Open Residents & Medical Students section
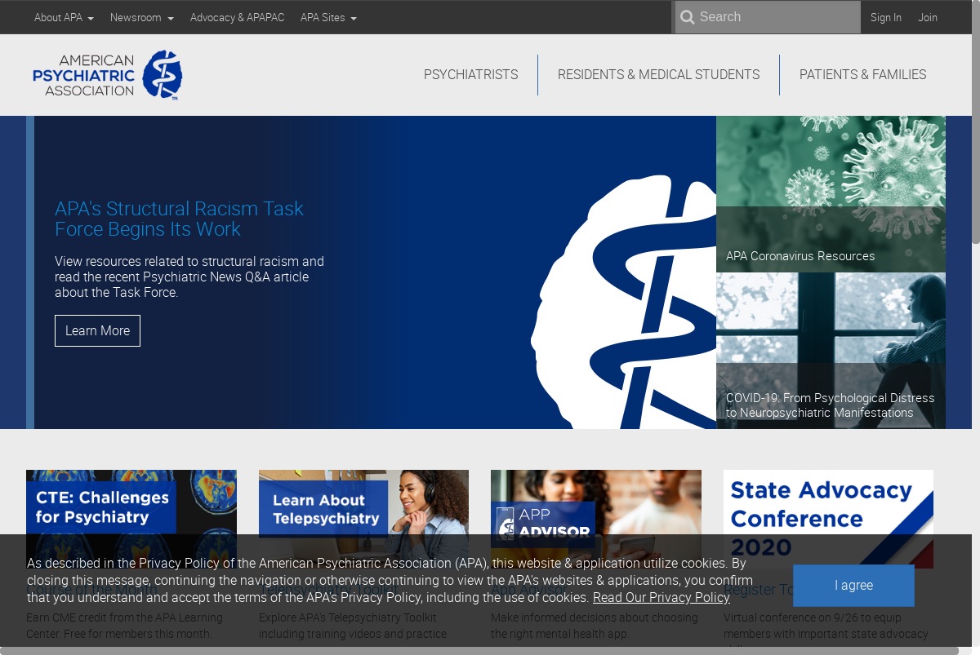Screen dimensions: 980x655 pyautogui.click(x=658, y=75)
